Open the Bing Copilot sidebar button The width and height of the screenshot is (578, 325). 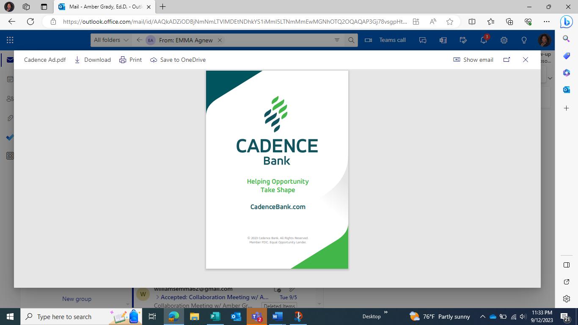pos(566,22)
